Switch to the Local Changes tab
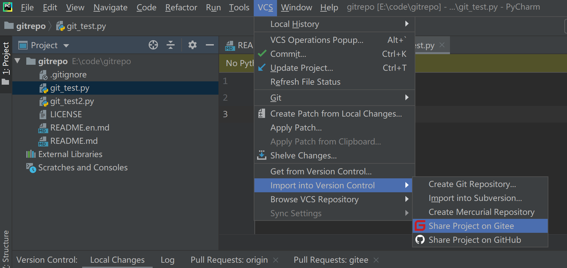This screenshot has width=567, height=268. tap(117, 260)
